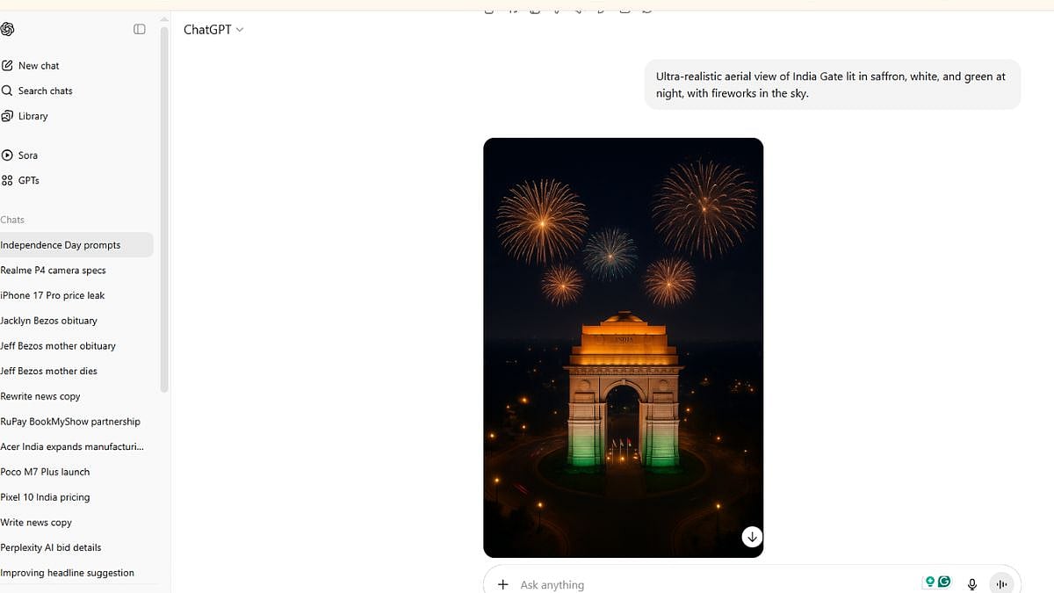The image size is (1054, 593).
Task: Select the iPhone 17 Pro price leak chat
Action: pyautogui.click(x=53, y=295)
